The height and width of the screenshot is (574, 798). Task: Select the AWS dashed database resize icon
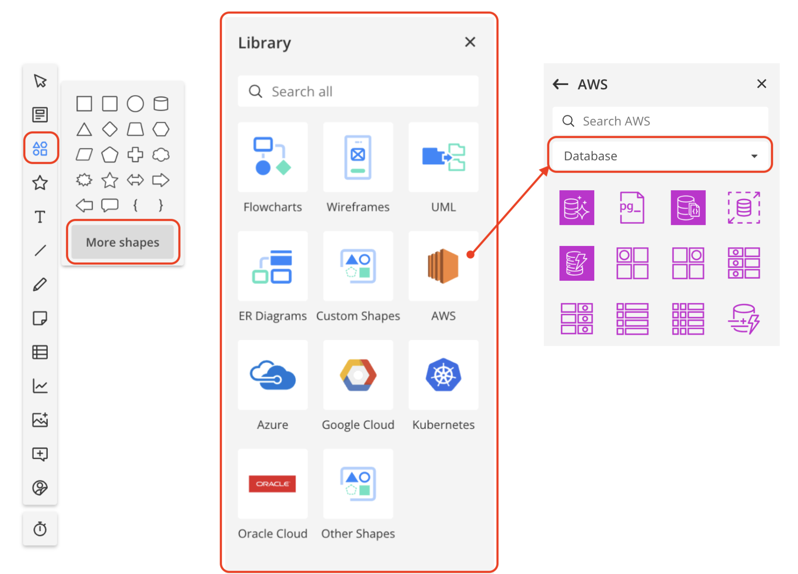[x=744, y=207]
